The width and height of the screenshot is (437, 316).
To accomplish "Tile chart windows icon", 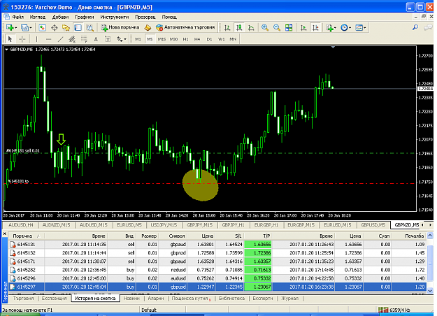I will point(289,27).
